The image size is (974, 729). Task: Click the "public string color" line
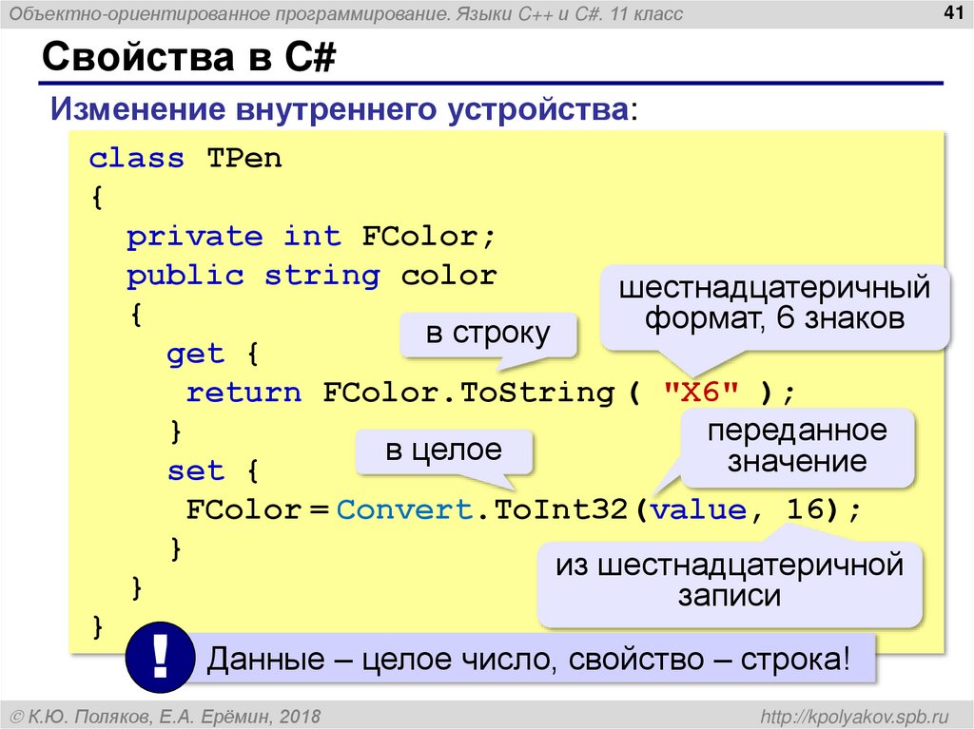(311, 276)
